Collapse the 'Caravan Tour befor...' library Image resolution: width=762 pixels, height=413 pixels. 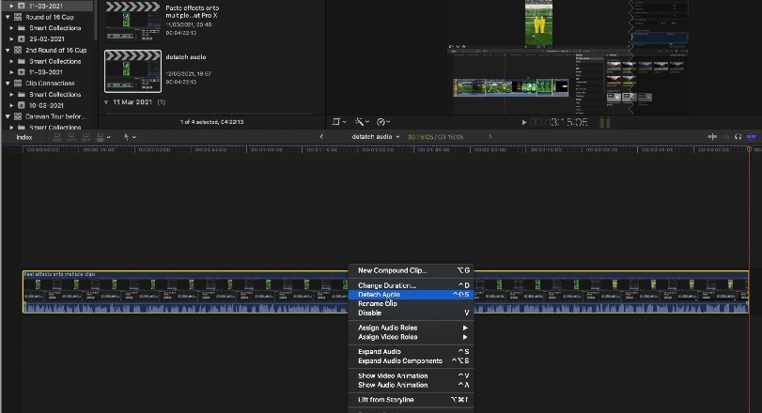8,116
